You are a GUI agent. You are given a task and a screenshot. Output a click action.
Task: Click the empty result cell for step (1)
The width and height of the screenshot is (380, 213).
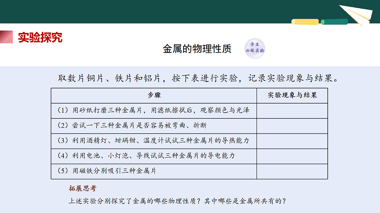pyautogui.click(x=292, y=111)
